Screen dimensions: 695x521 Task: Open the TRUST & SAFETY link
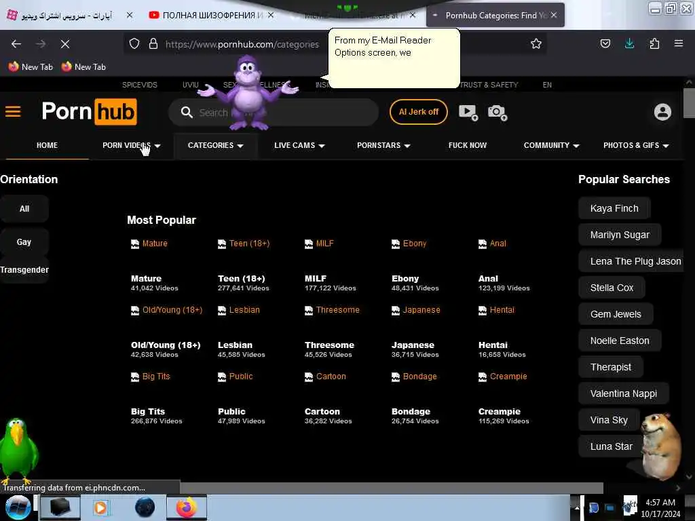tap(489, 85)
